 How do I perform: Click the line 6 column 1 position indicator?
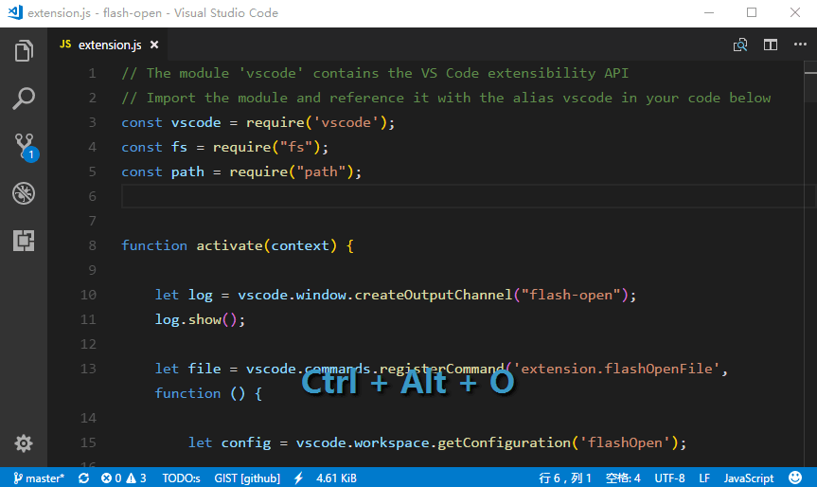565,478
